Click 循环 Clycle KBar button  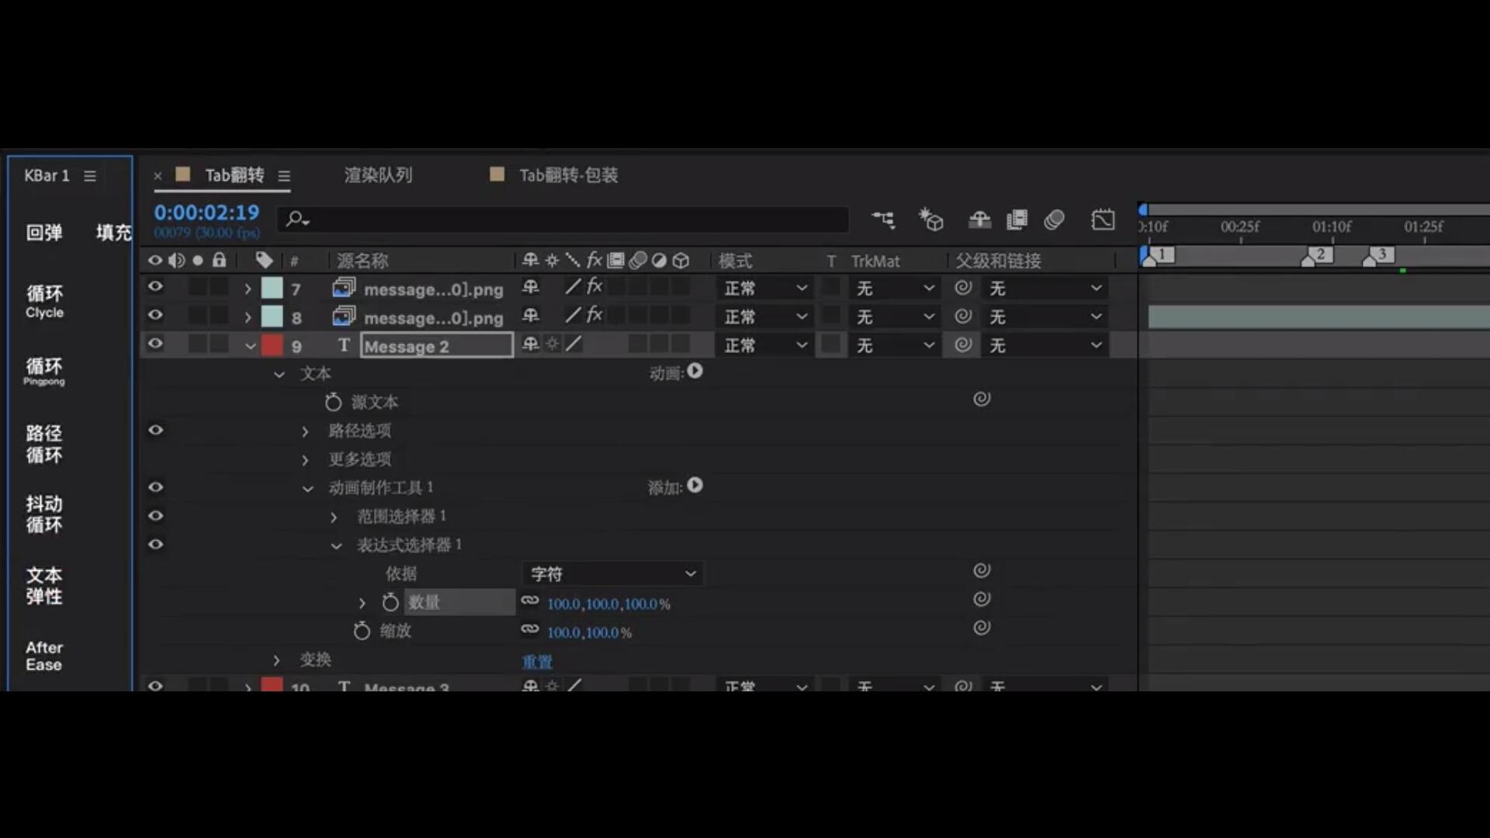(44, 301)
